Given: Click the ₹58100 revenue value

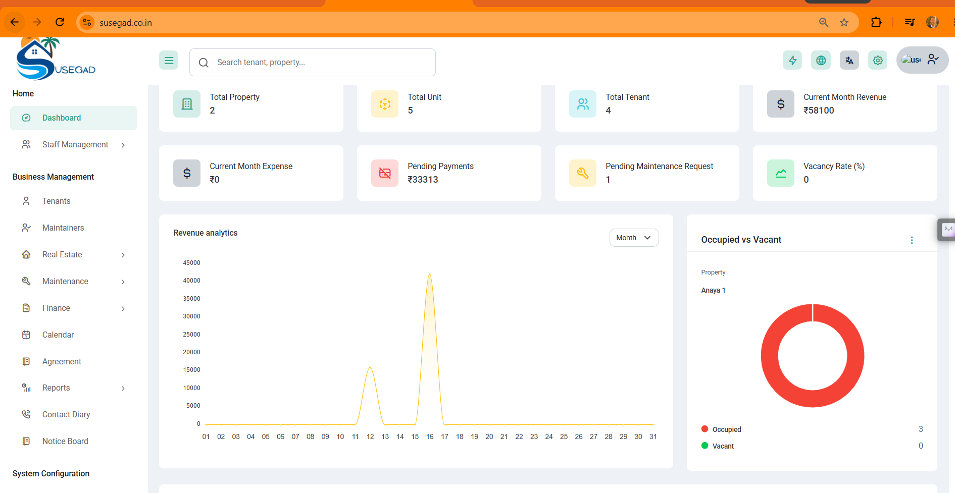Looking at the screenshot, I should (819, 111).
